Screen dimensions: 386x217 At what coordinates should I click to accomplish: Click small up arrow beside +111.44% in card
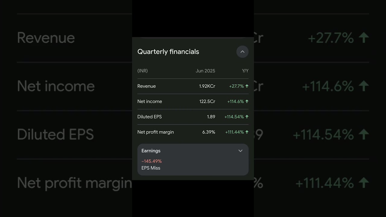247,132
